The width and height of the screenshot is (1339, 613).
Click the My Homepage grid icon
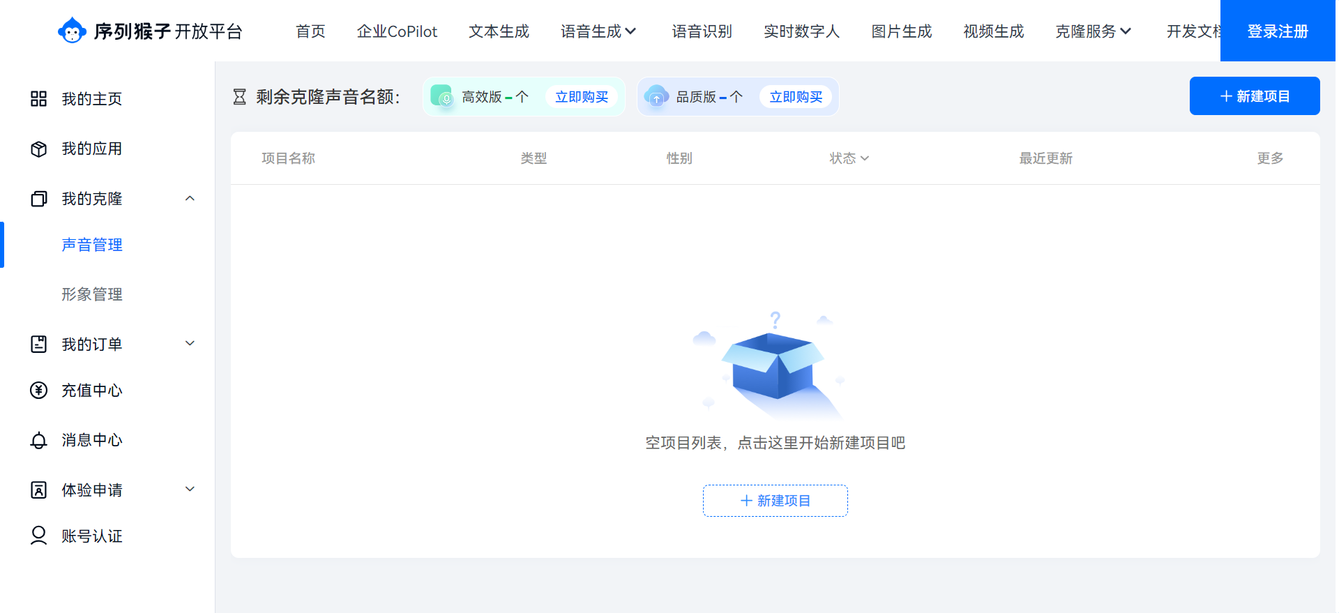39,99
